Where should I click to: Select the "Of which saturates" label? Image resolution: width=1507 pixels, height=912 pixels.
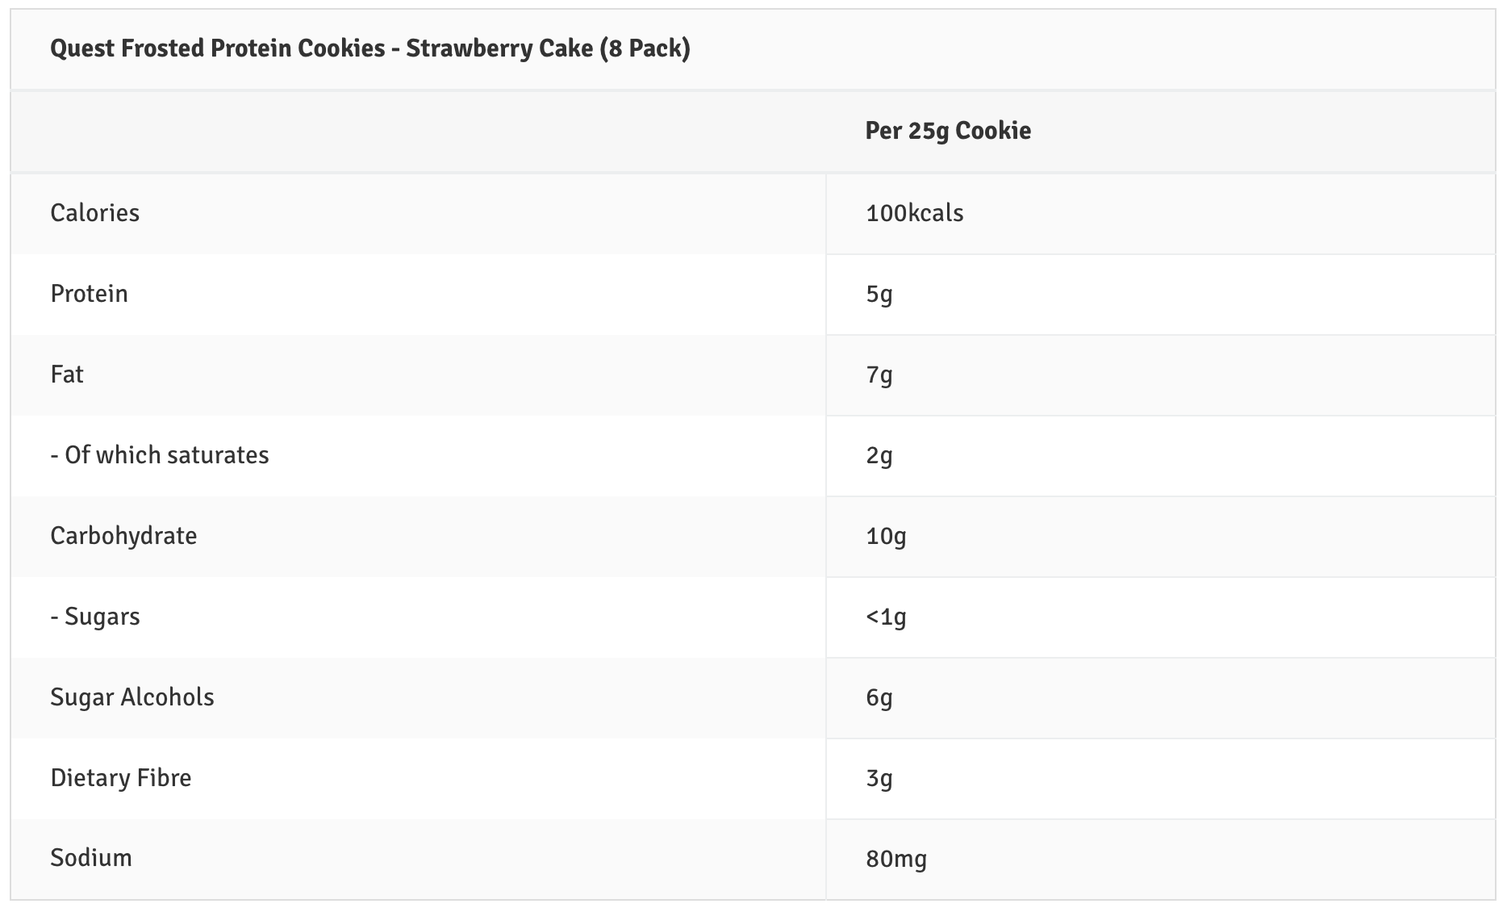click(160, 455)
